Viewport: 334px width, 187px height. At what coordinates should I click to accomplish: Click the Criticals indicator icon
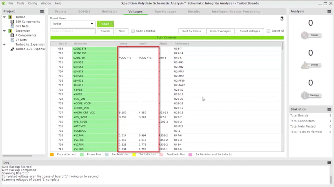click(x=305, y=35)
